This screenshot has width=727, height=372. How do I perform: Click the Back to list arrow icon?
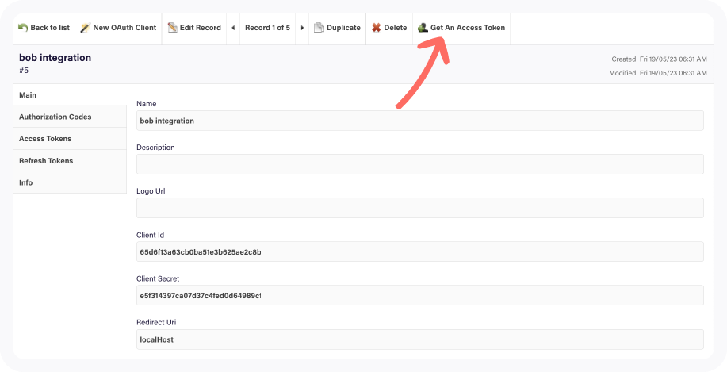tap(23, 28)
